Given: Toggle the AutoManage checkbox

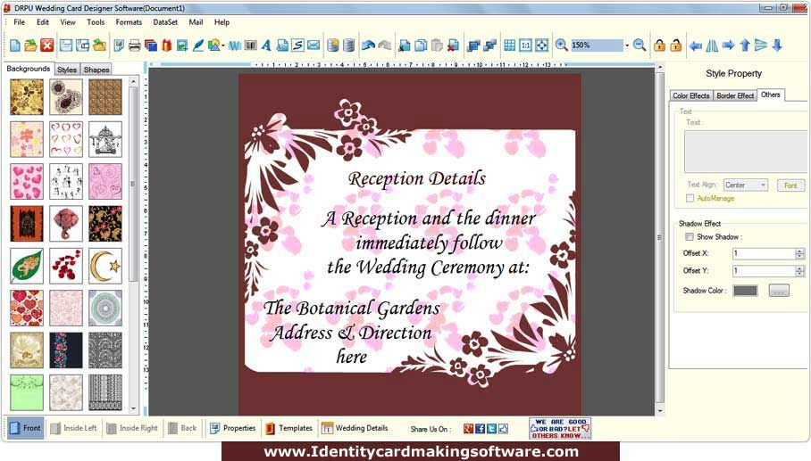Looking at the screenshot, I should click(690, 198).
